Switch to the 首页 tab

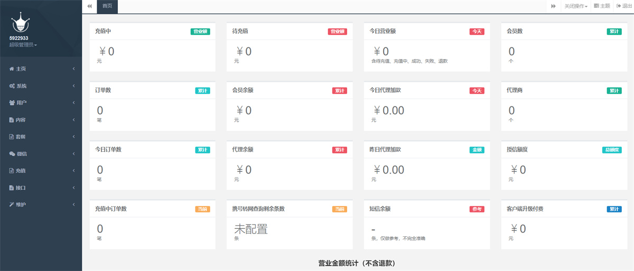pyautogui.click(x=107, y=6)
